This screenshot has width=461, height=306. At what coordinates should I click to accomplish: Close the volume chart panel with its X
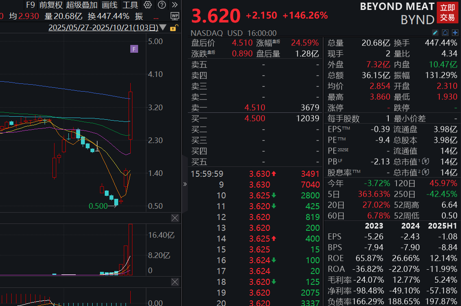coord(175,218)
